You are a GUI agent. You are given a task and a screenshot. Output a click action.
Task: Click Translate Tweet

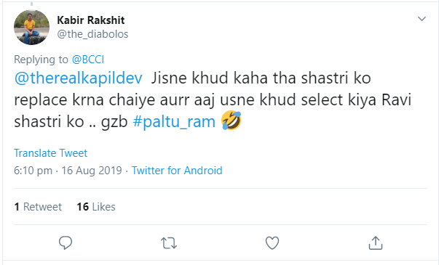pyautogui.click(x=51, y=153)
